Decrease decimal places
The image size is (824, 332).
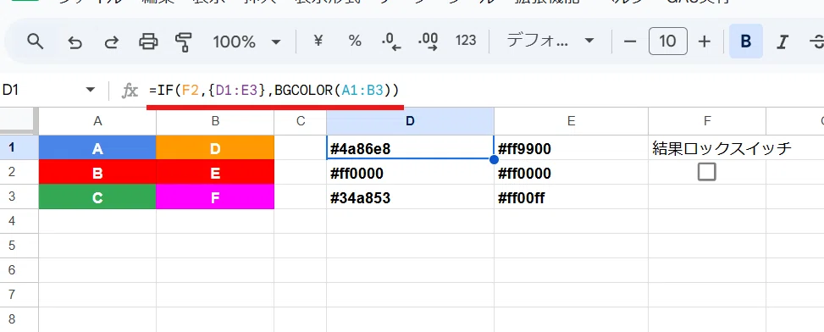pos(391,41)
